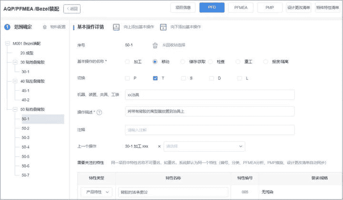This screenshot has height=200, width=343.
Task: Switch to the PFMEA tab
Action: [241, 8]
